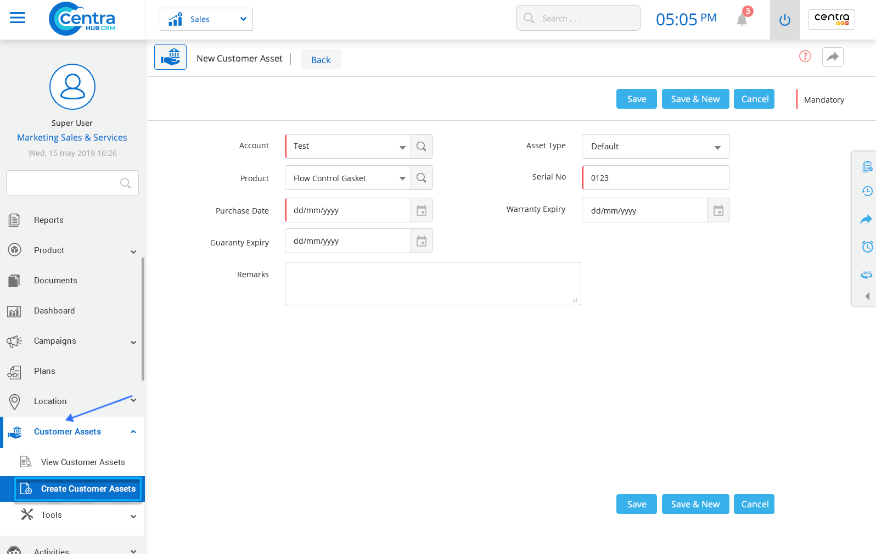Open Marketing Sales & Services link
Screen dimensions: 876x554
(x=72, y=137)
